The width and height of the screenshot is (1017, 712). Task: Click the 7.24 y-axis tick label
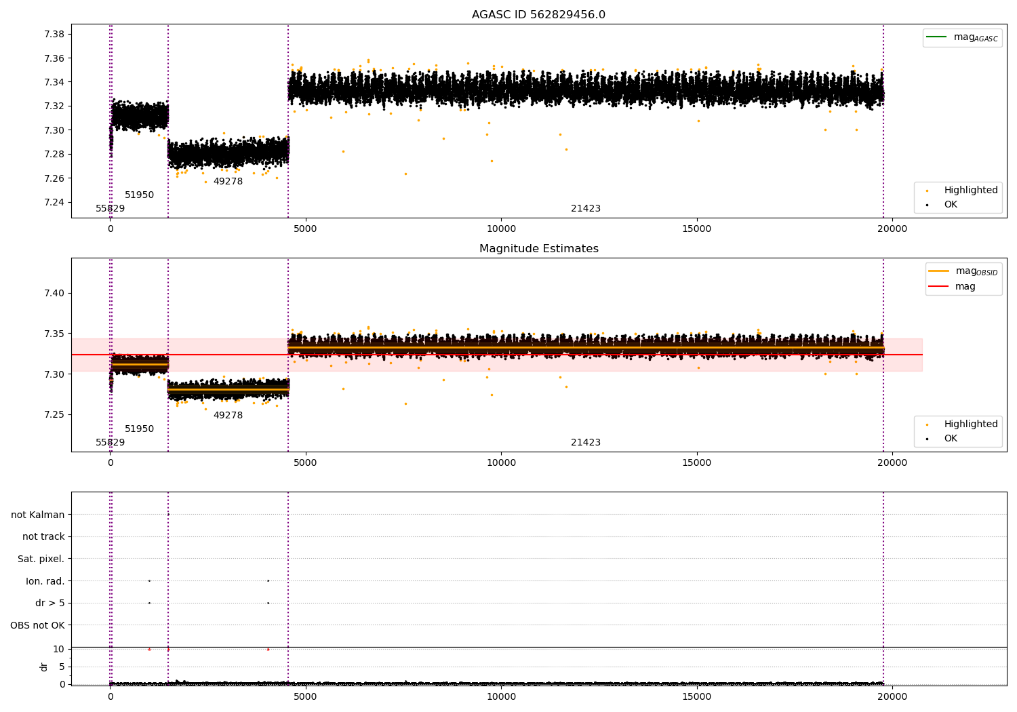54,202
